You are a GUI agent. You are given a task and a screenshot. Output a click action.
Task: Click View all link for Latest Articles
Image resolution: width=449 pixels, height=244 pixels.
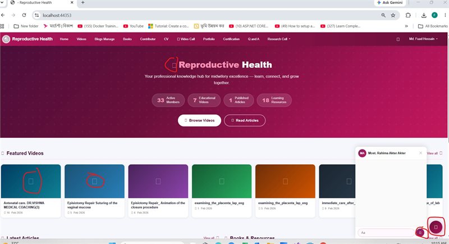click(x=211, y=238)
